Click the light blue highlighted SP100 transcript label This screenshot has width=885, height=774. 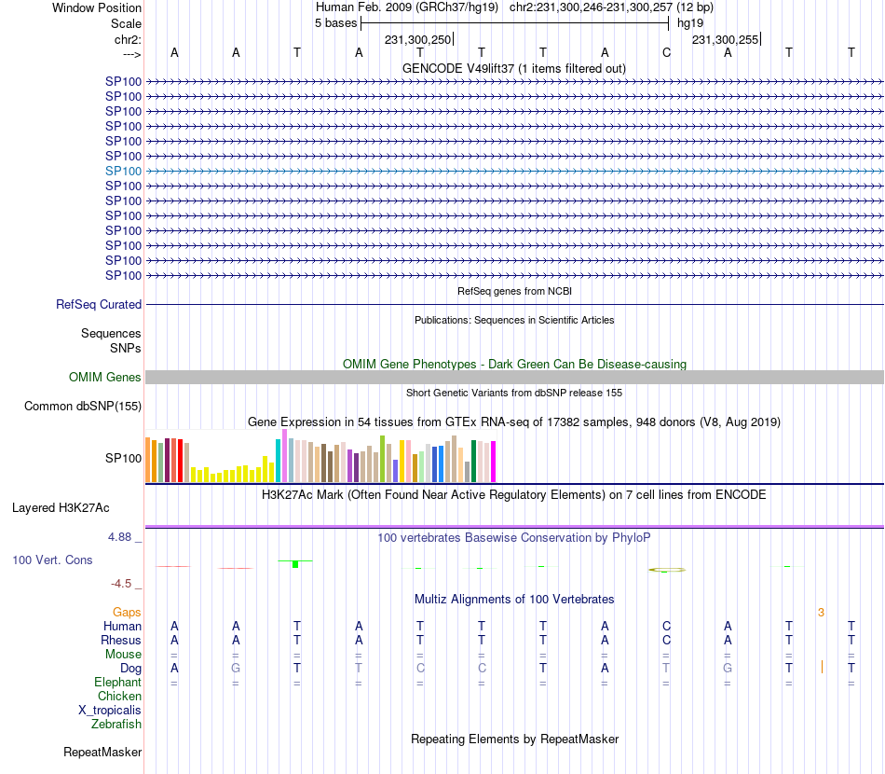(123, 172)
